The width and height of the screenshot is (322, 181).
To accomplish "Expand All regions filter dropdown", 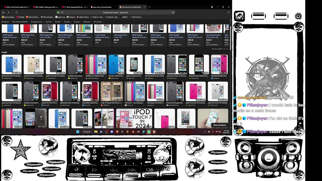I will click(x=6, y=22).
